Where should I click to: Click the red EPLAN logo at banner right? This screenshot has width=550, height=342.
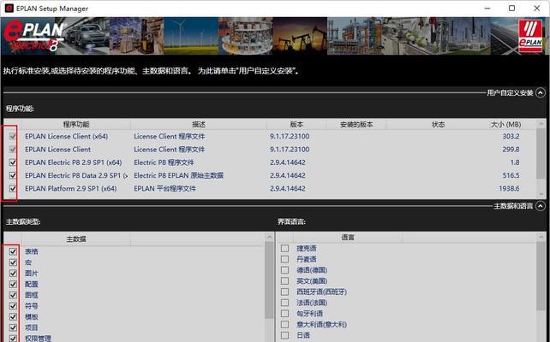pos(530,36)
